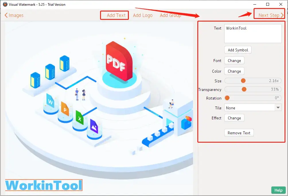The image size is (288, 196).
Task: Click the Transparency slider handle
Action: tap(244, 90)
